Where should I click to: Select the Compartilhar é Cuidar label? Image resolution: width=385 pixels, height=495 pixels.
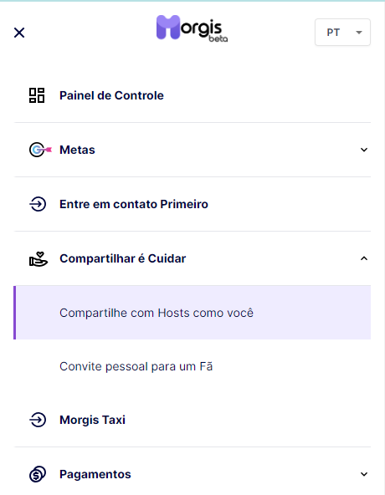pos(123,258)
